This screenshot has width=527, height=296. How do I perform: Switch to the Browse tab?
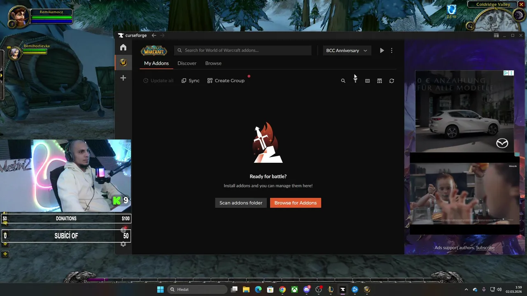[213, 63]
